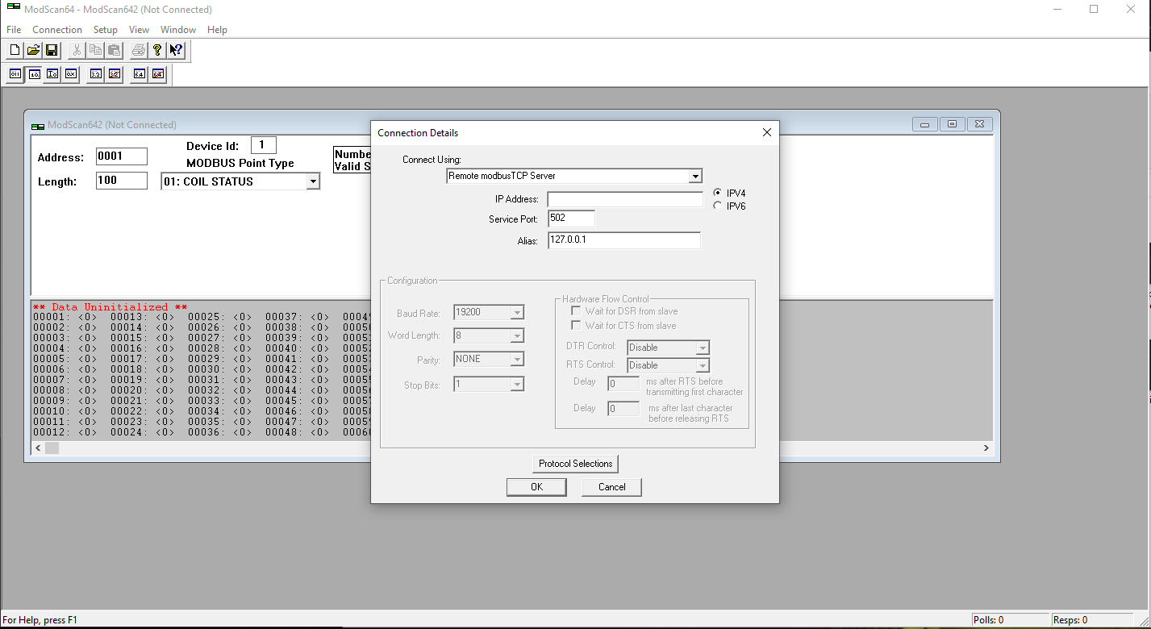The width and height of the screenshot is (1151, 629).
Task: Click the Protocol Selections button
Action: pos(575,464)
